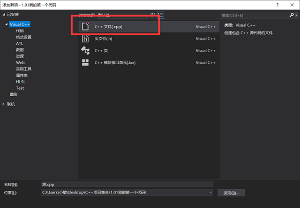The height and width of the screenshot is (208, 300).
Task: Select Visual C++ category in tree
Action: pos(20,24)
